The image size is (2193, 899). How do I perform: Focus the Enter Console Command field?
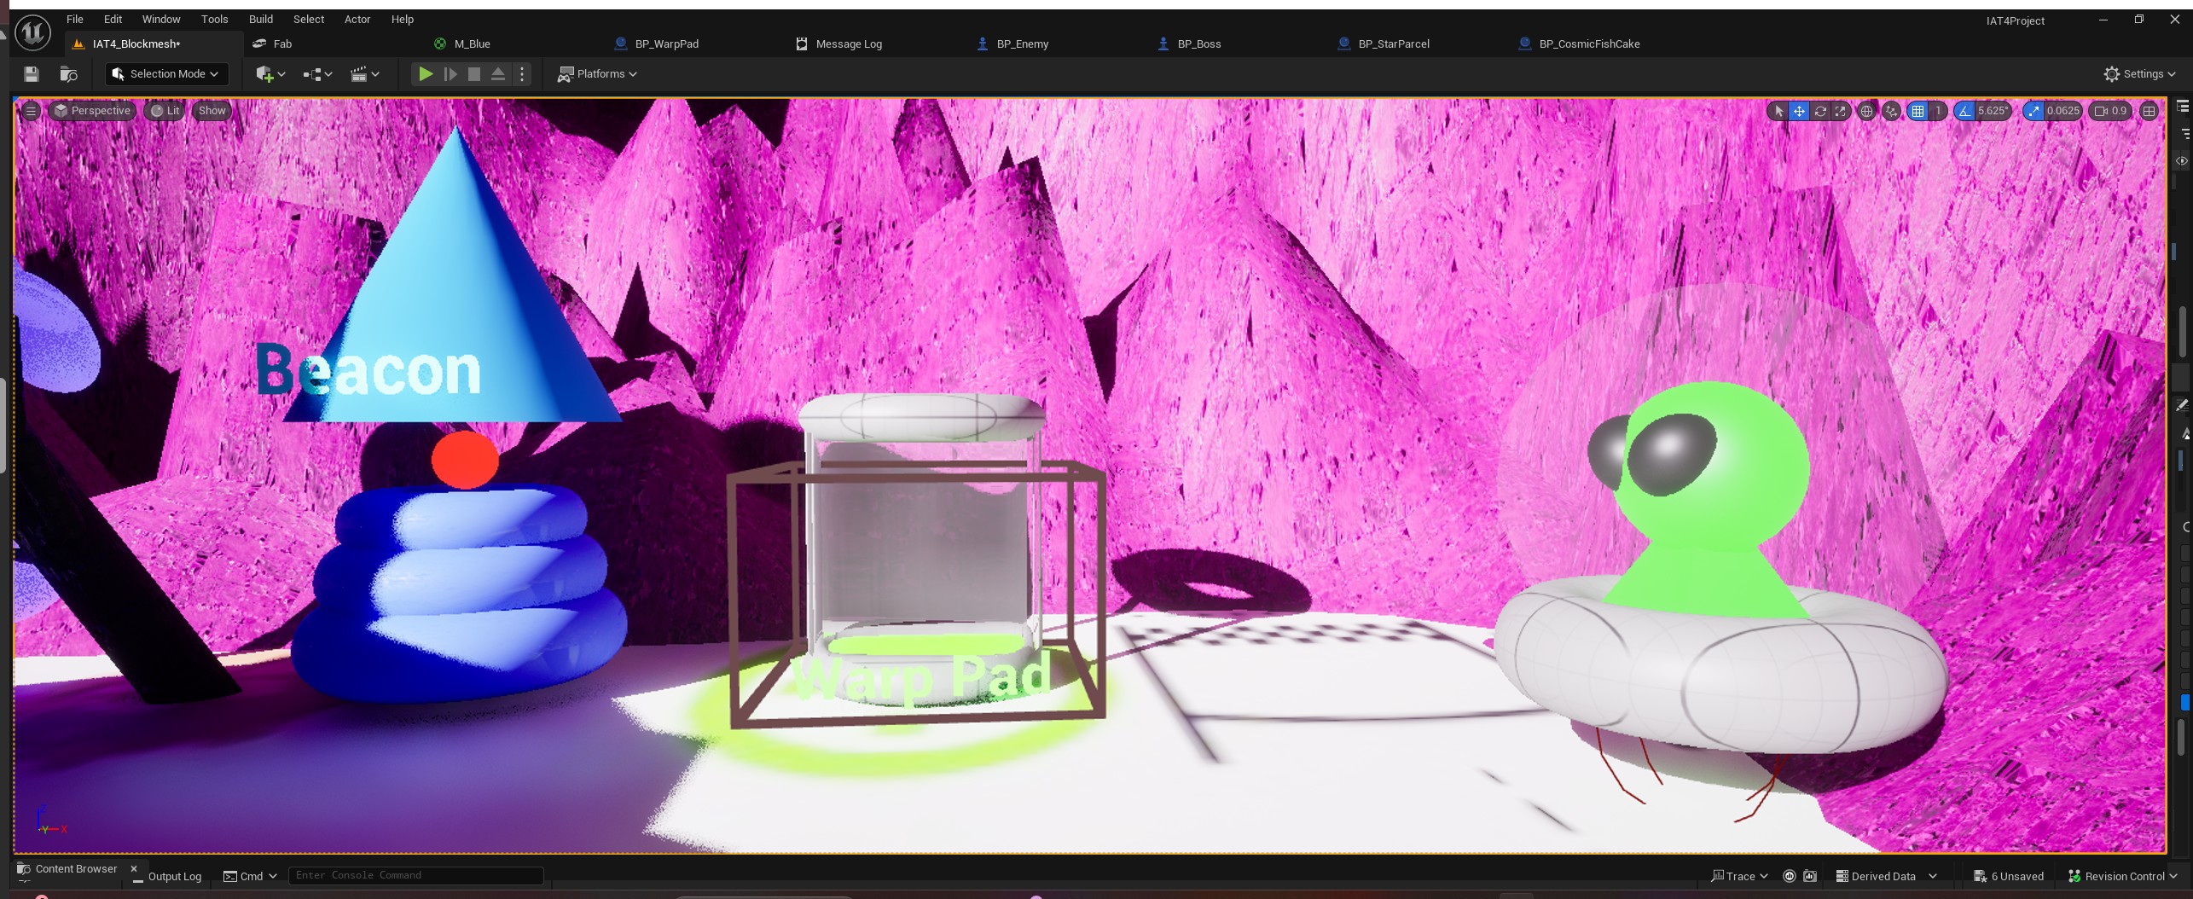416,876
